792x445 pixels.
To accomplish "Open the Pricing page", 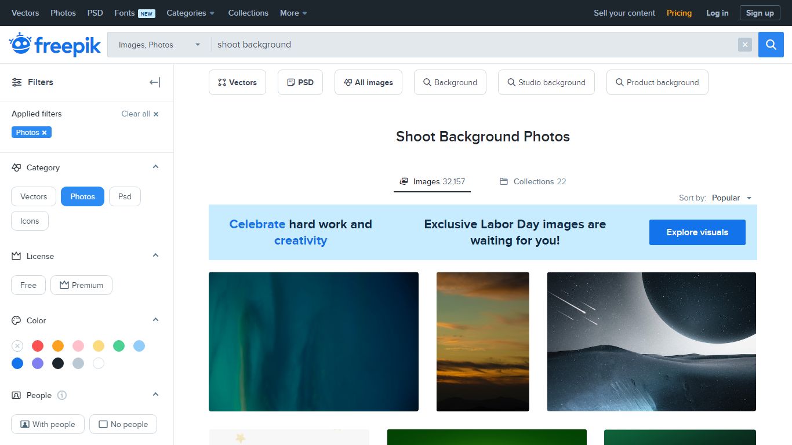I will coord(679,13).
